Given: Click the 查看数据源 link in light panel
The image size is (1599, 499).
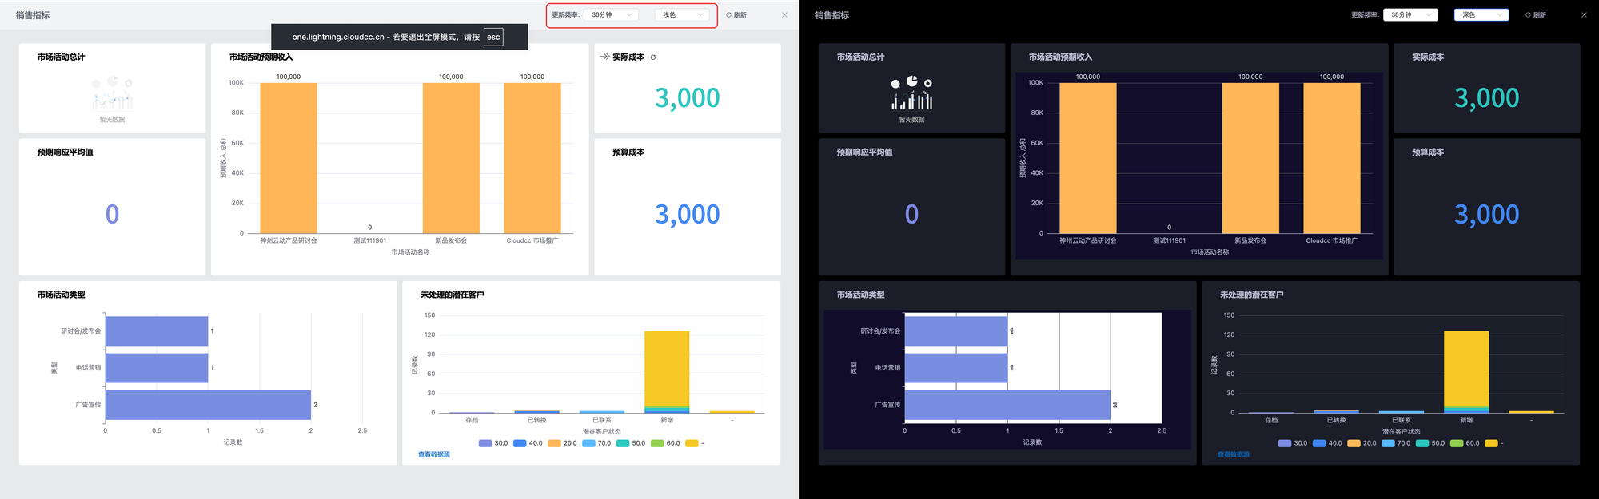Looking at the screenshot, I should pos(434,454).
